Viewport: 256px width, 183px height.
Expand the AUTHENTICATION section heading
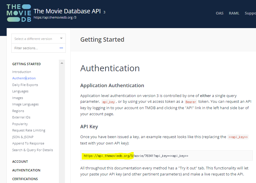click(x=26, y=170)
